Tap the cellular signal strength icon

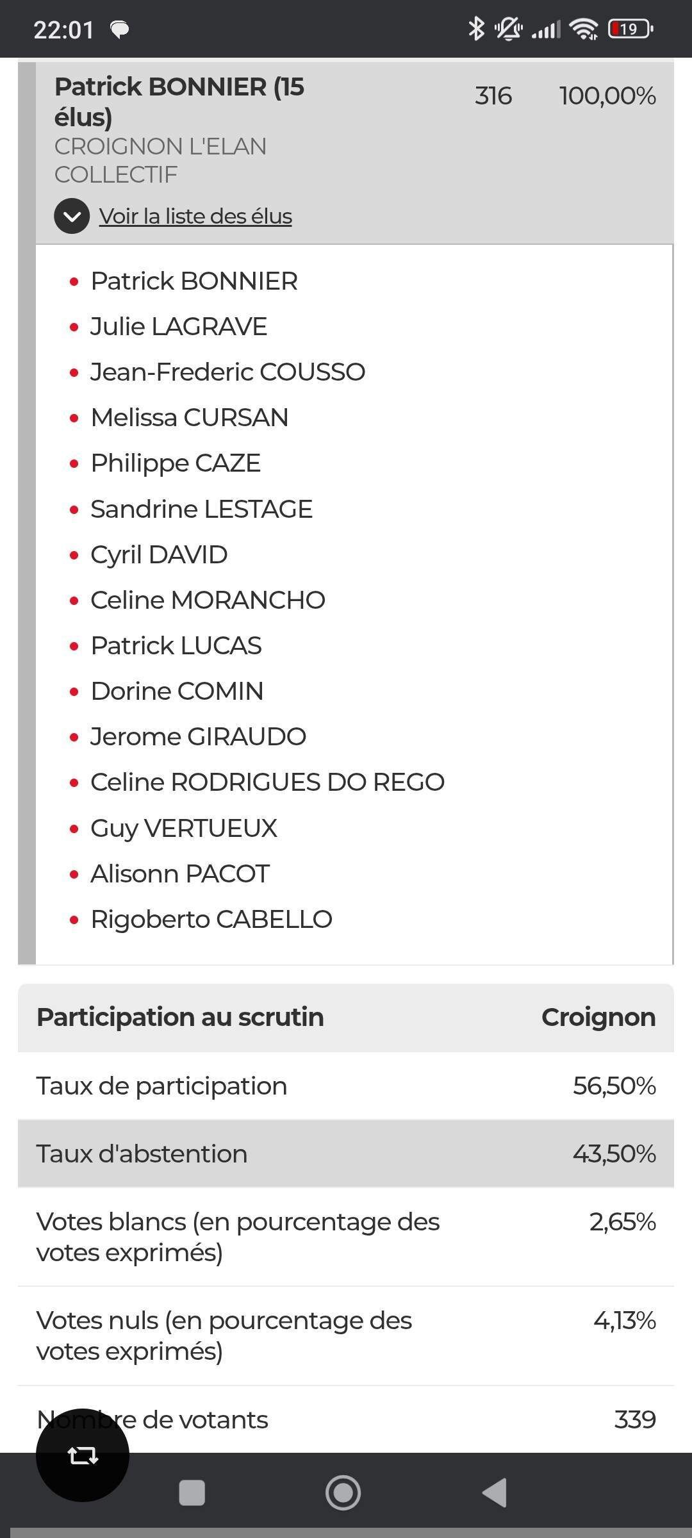pos(546,29)
